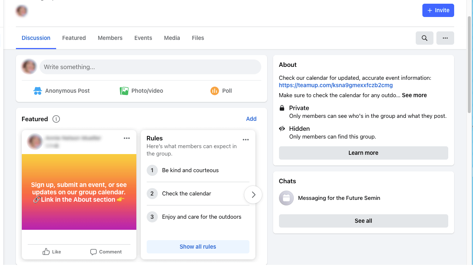This screenshot has height=266, width=473.
Task: Open ellipsis menu on Rules card
Action: (x=246, y=140)
